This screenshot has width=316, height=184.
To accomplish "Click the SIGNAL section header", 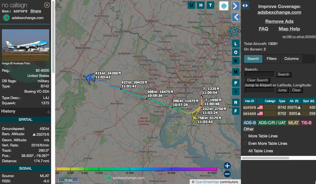I will [25, 168].
